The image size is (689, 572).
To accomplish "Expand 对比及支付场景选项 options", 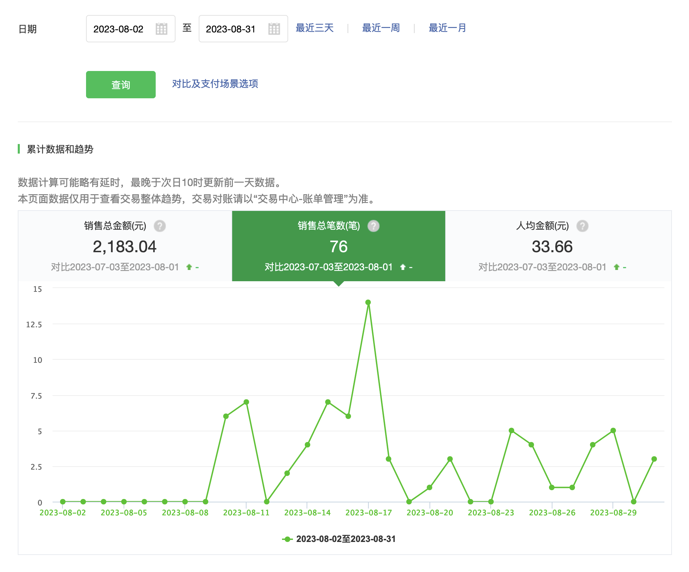I will (215, 84).
